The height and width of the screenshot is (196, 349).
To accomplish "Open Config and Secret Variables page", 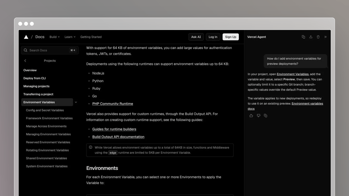I will pyautogui.click(x=45, y=110).
